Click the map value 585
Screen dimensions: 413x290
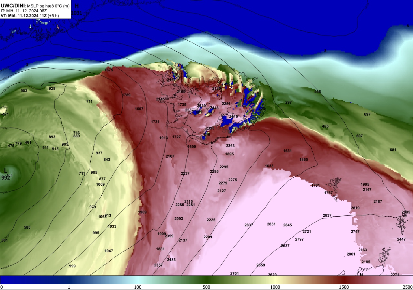tap(27, 227)
